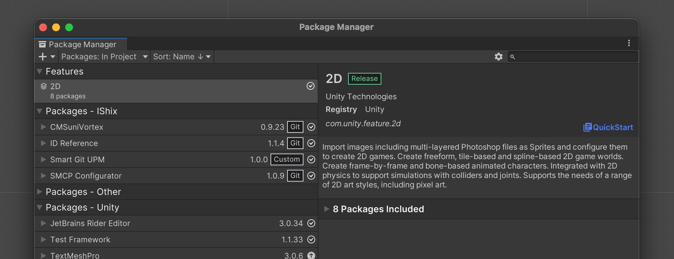Expand the Smart Git UPM package versions
The height and width of the screenshot is (259, 674).
pos(43,159)
